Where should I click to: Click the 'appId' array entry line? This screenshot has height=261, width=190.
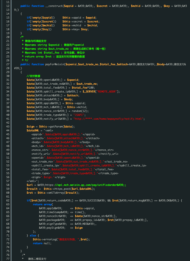(67, 208)
